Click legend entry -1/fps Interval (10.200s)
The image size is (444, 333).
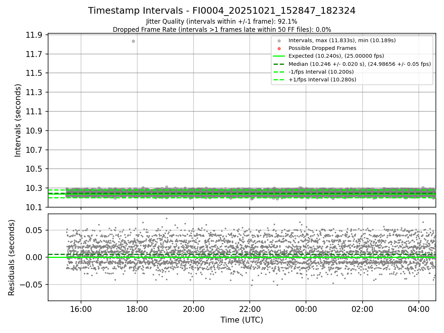[x=321, y=71]
